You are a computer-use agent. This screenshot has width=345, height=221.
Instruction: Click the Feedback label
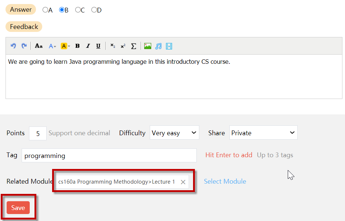[x=24, y=27]
